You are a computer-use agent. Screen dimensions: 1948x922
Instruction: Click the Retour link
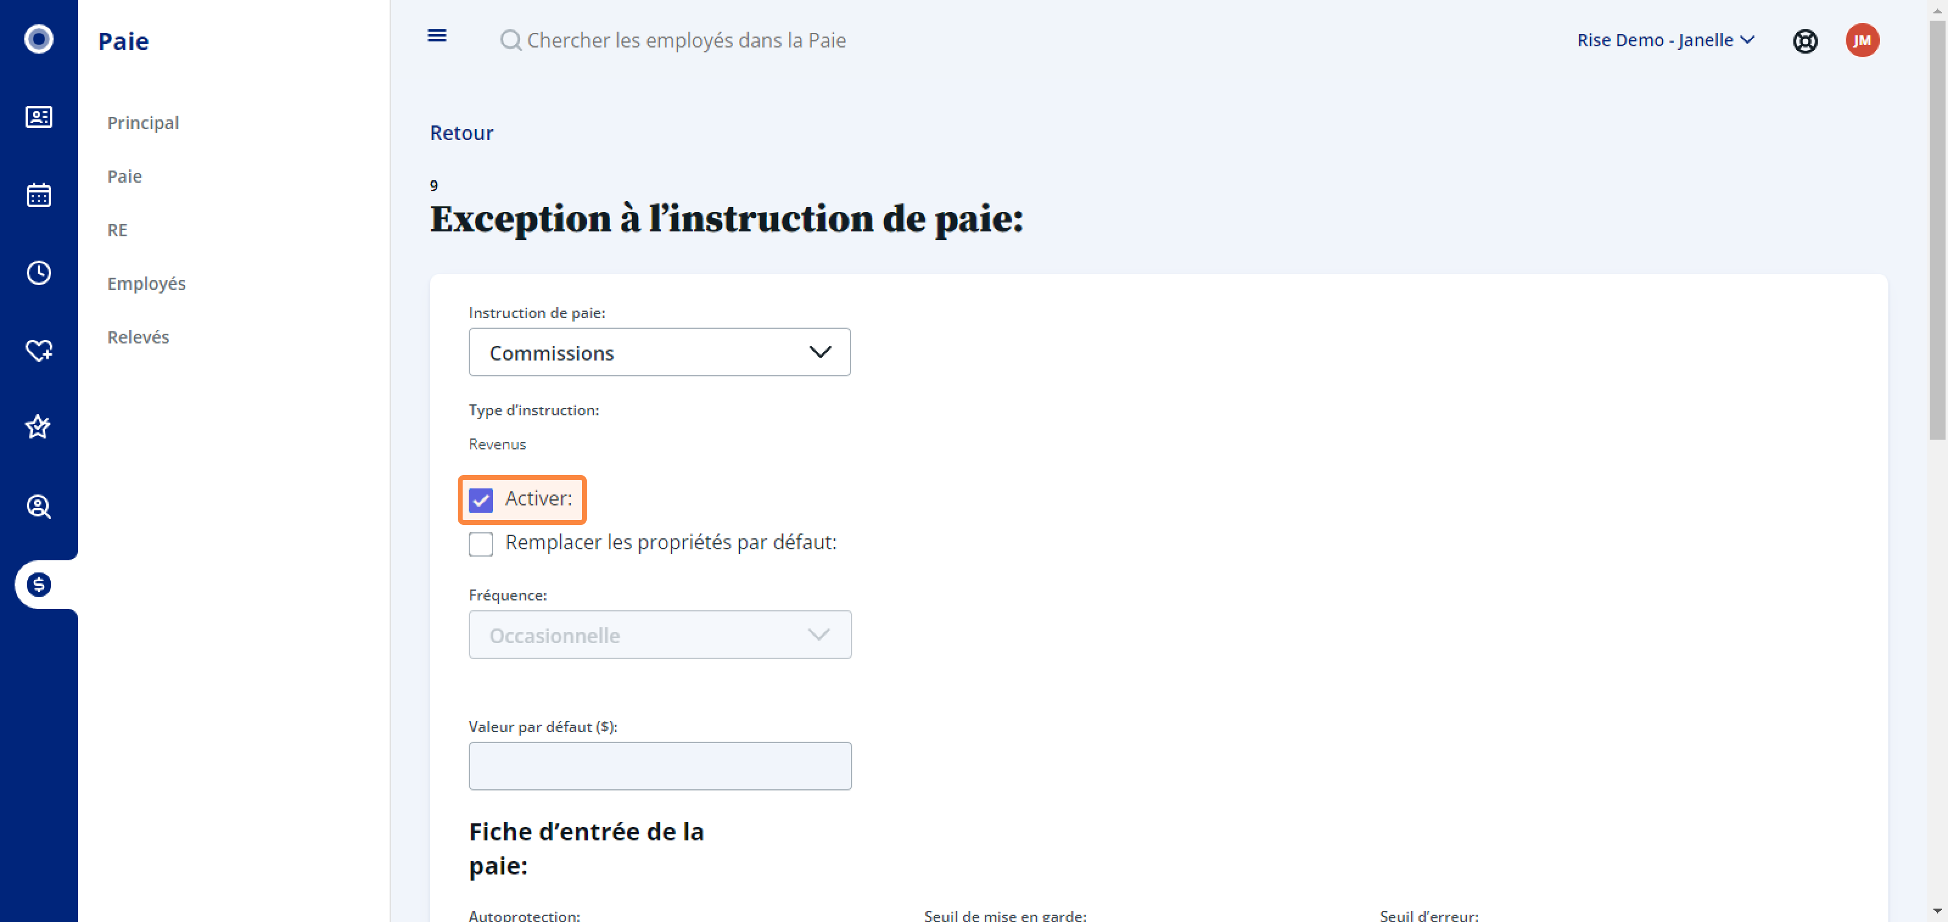click(x=461, y=132)
